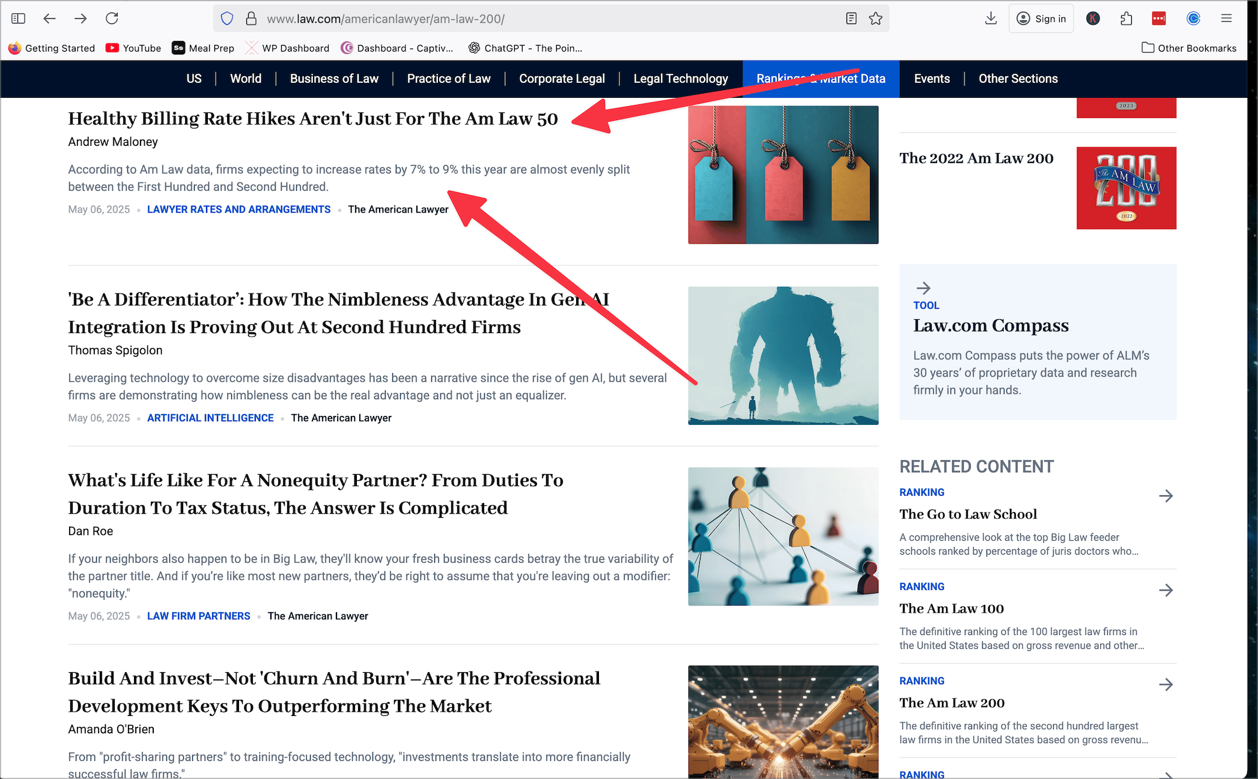Open the Healthy Billing Rate Hikes headline
This screenshot has width=1258, height=779.
(x=312, y=119)
